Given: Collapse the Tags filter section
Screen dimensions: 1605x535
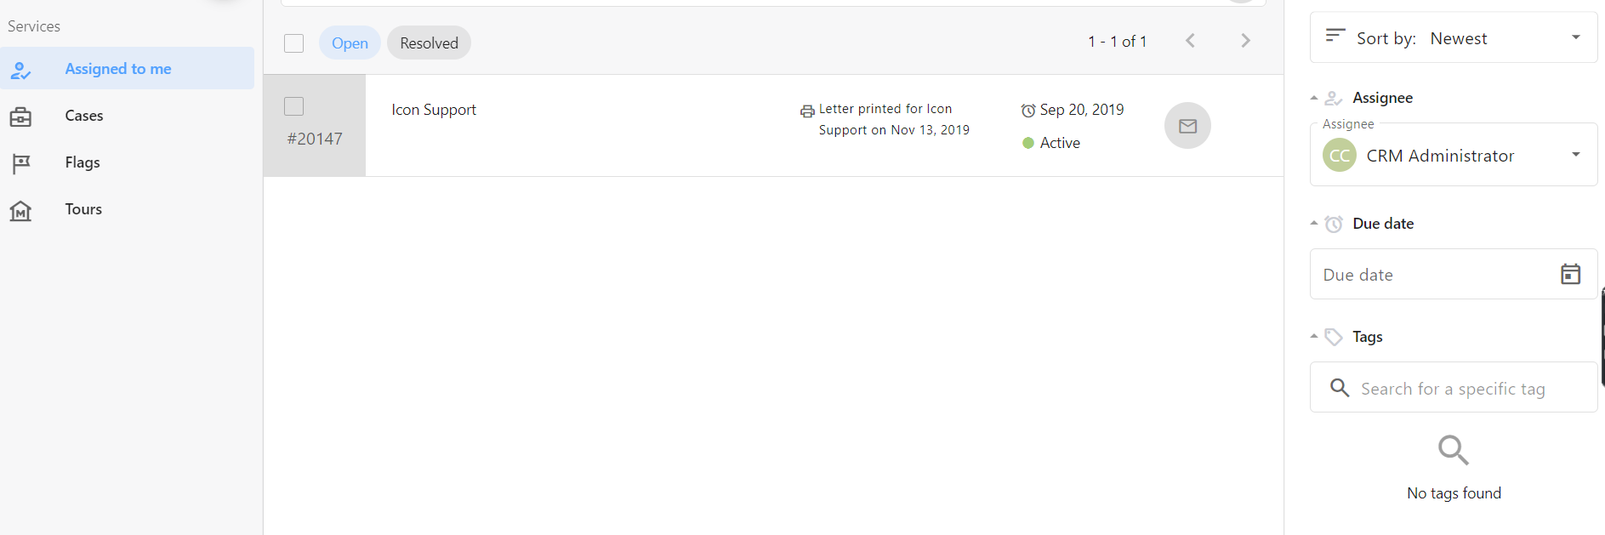Looking at the screenshot, I should pos(1314,337).
